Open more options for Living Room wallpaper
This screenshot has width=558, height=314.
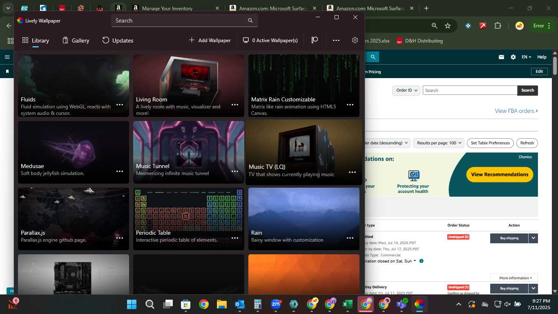point(235,105)
